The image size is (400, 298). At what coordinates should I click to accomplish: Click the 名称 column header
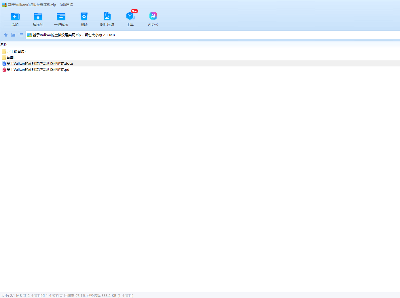pyautogui.click(x=4, y=45)
